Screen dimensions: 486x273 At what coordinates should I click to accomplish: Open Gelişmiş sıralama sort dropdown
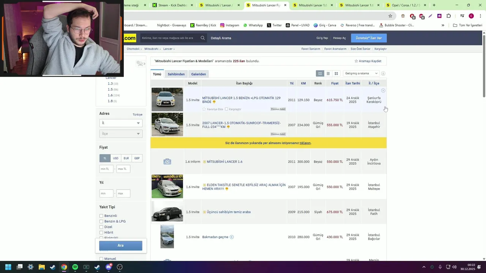[x=361, y=74]
